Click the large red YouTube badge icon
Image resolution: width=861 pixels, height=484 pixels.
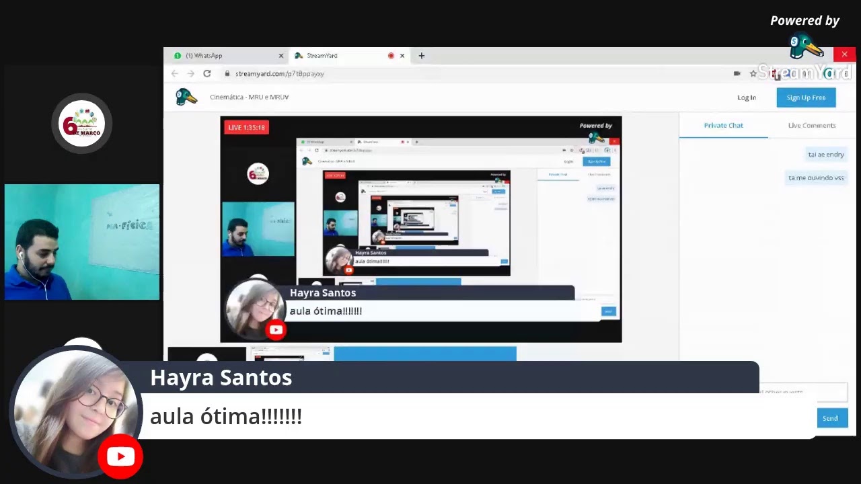[120, 457]
